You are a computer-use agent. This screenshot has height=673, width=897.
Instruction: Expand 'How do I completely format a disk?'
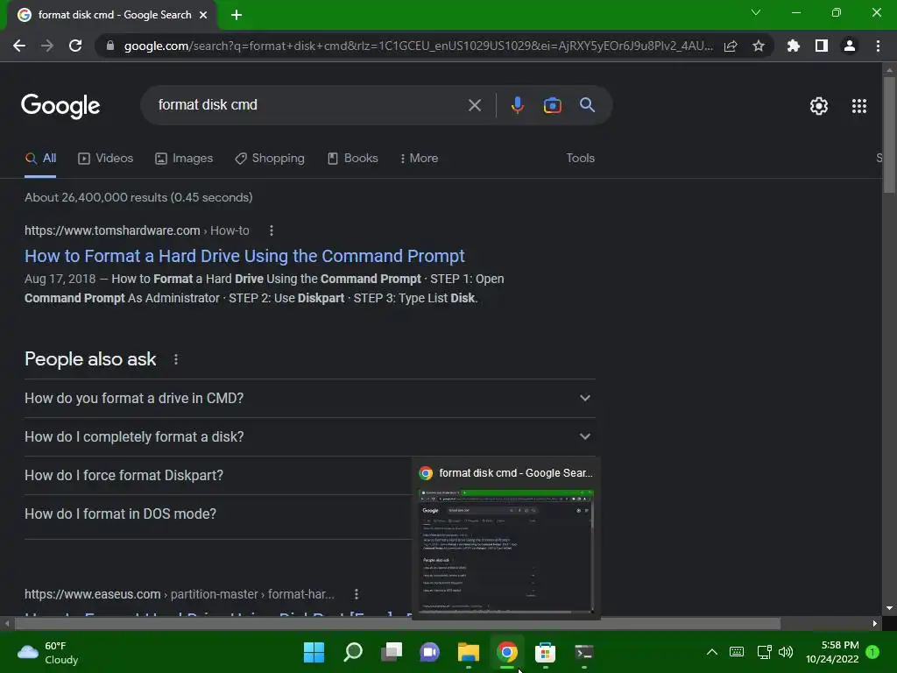click(x=309, y=436)
